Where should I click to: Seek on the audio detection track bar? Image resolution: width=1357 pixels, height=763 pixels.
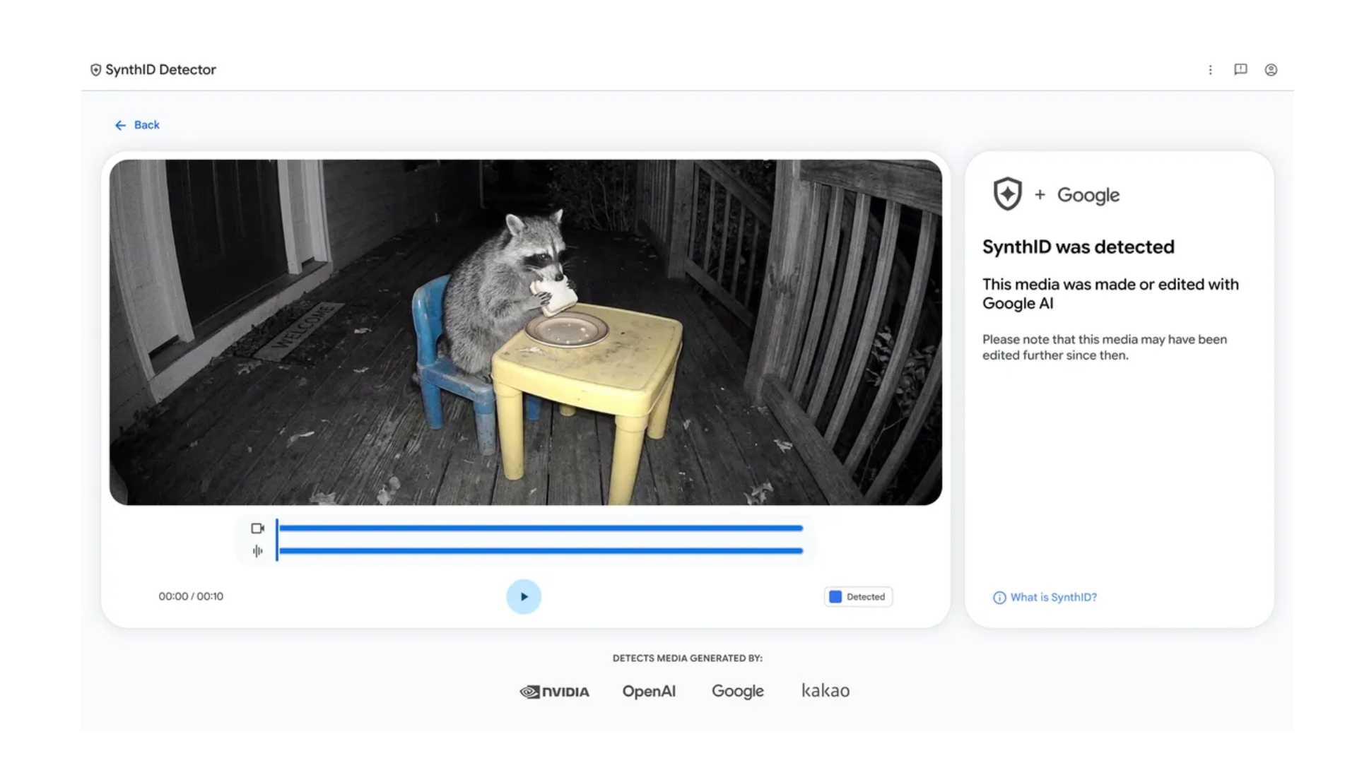click(x=541, y=550)
